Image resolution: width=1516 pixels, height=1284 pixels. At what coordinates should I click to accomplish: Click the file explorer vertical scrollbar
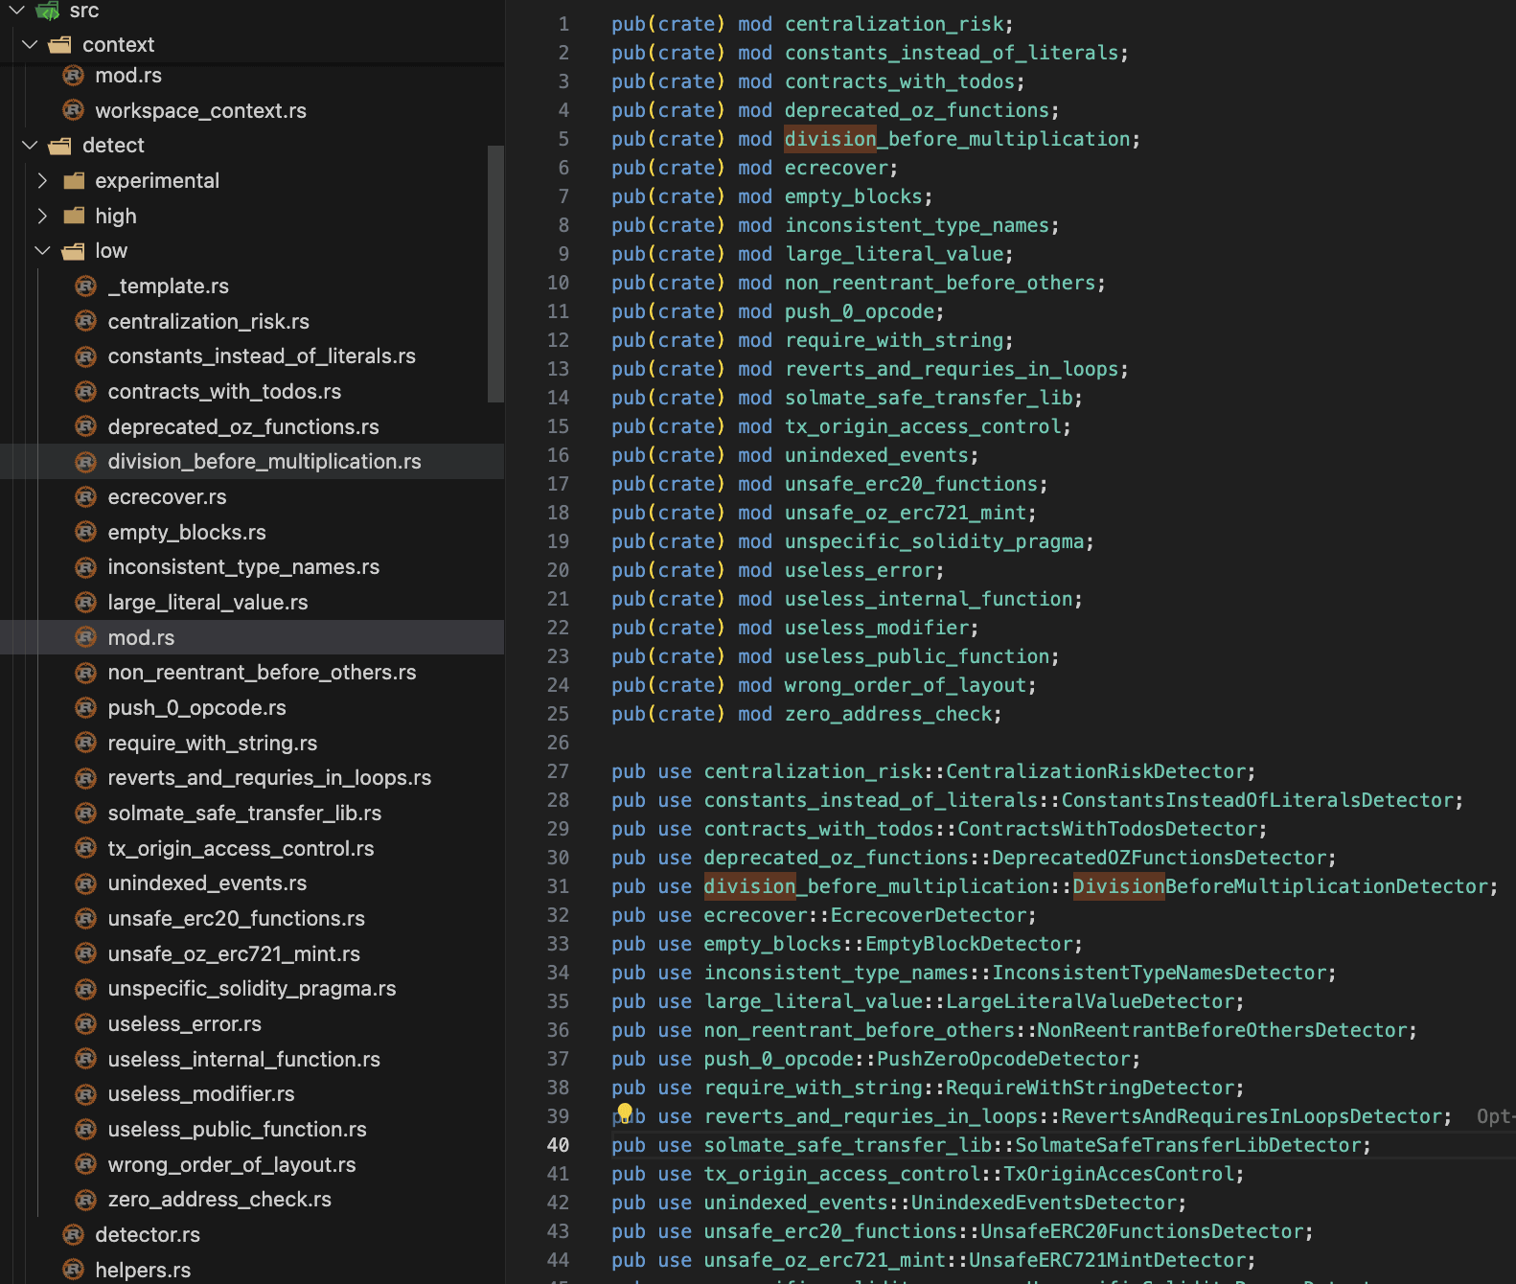point(495,273)
